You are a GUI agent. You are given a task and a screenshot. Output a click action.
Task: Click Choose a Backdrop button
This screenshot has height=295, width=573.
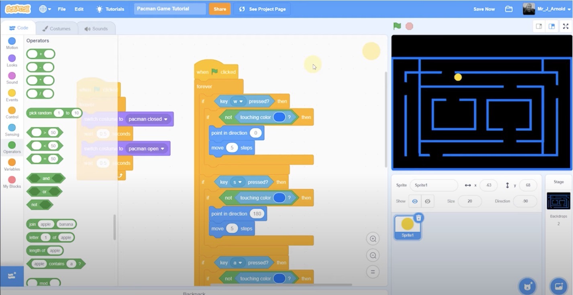click(x=559, y=286)
